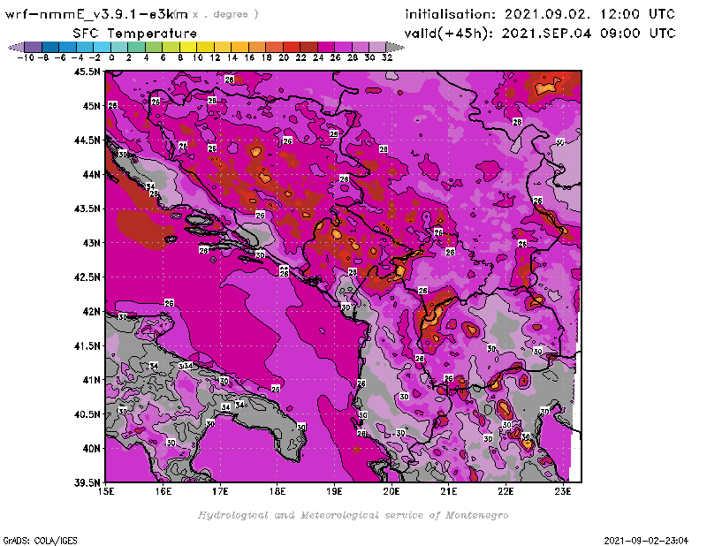Click the '16E' longitude label
Viewport: 707px width, 546px height.
pos(163,491)
